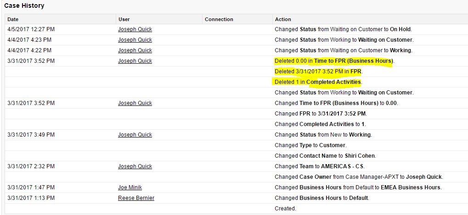Select the 4/5/2017 12:27 PM date cell

(x=31, y=29)
